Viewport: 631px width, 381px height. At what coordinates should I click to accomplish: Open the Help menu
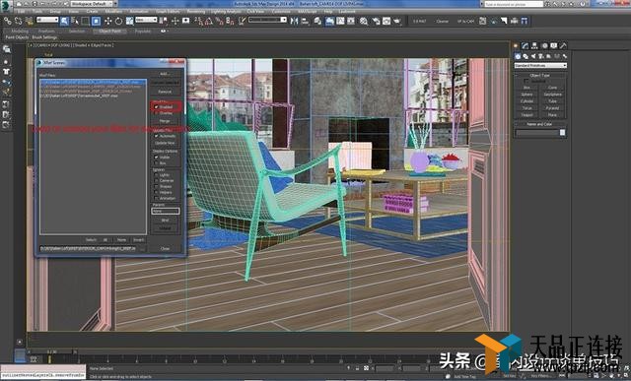(x=328, y=11)
